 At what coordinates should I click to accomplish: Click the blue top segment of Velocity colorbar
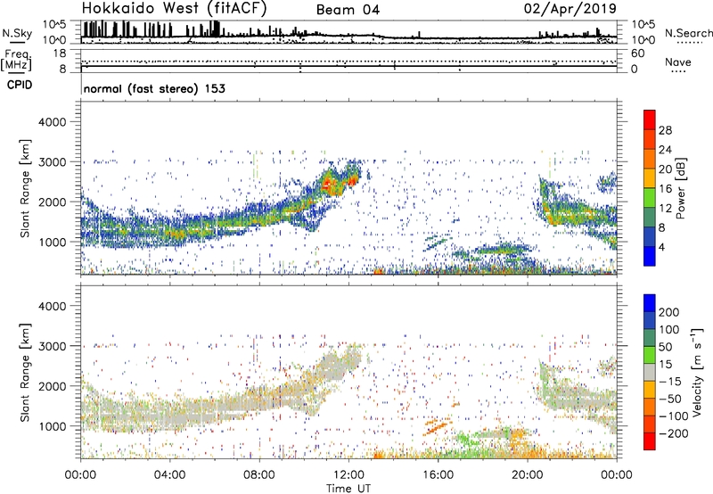(650, 303)
